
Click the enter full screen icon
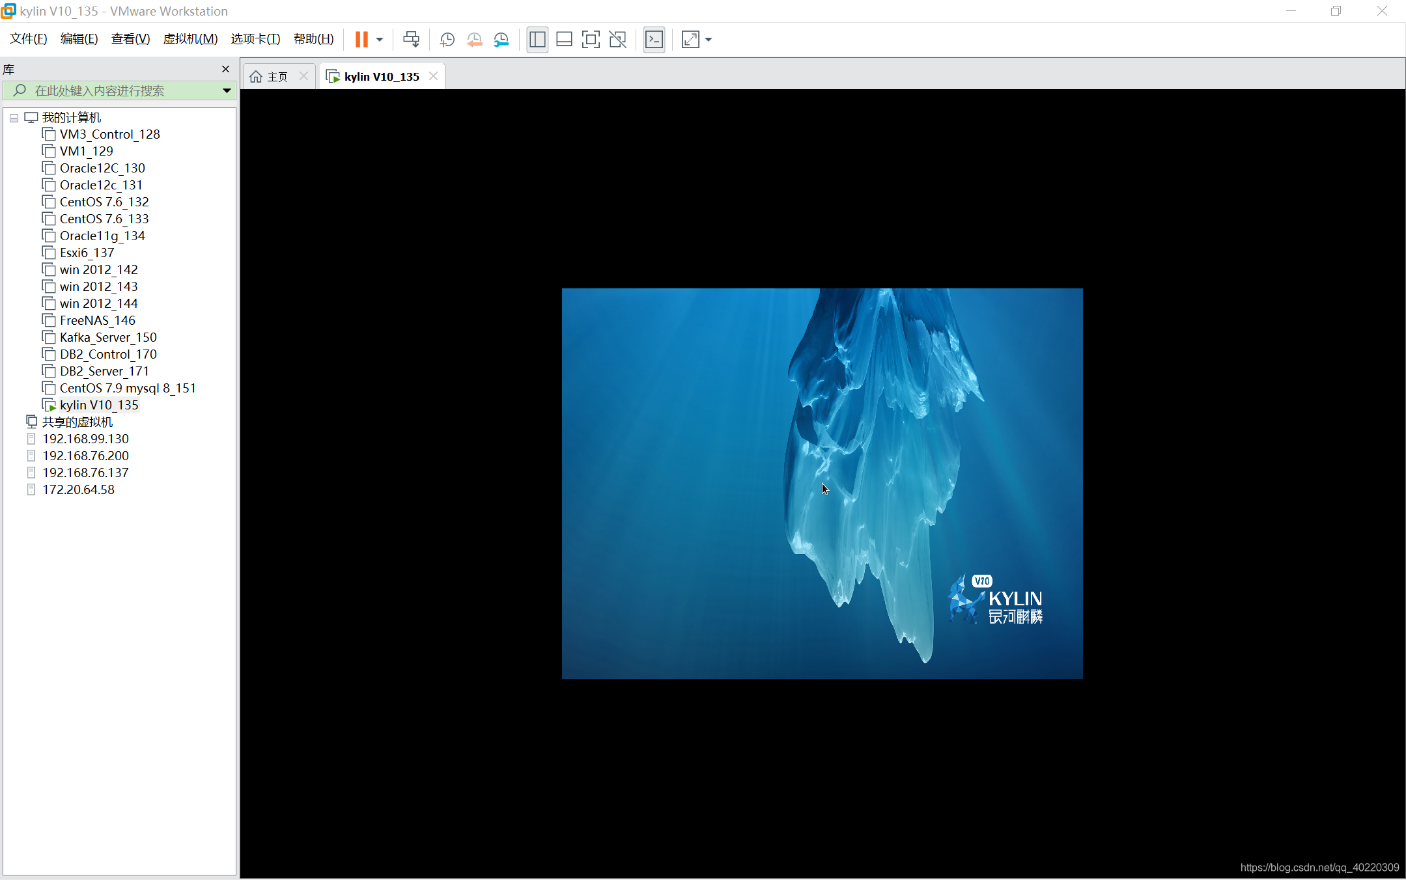(x=591, y=38)
